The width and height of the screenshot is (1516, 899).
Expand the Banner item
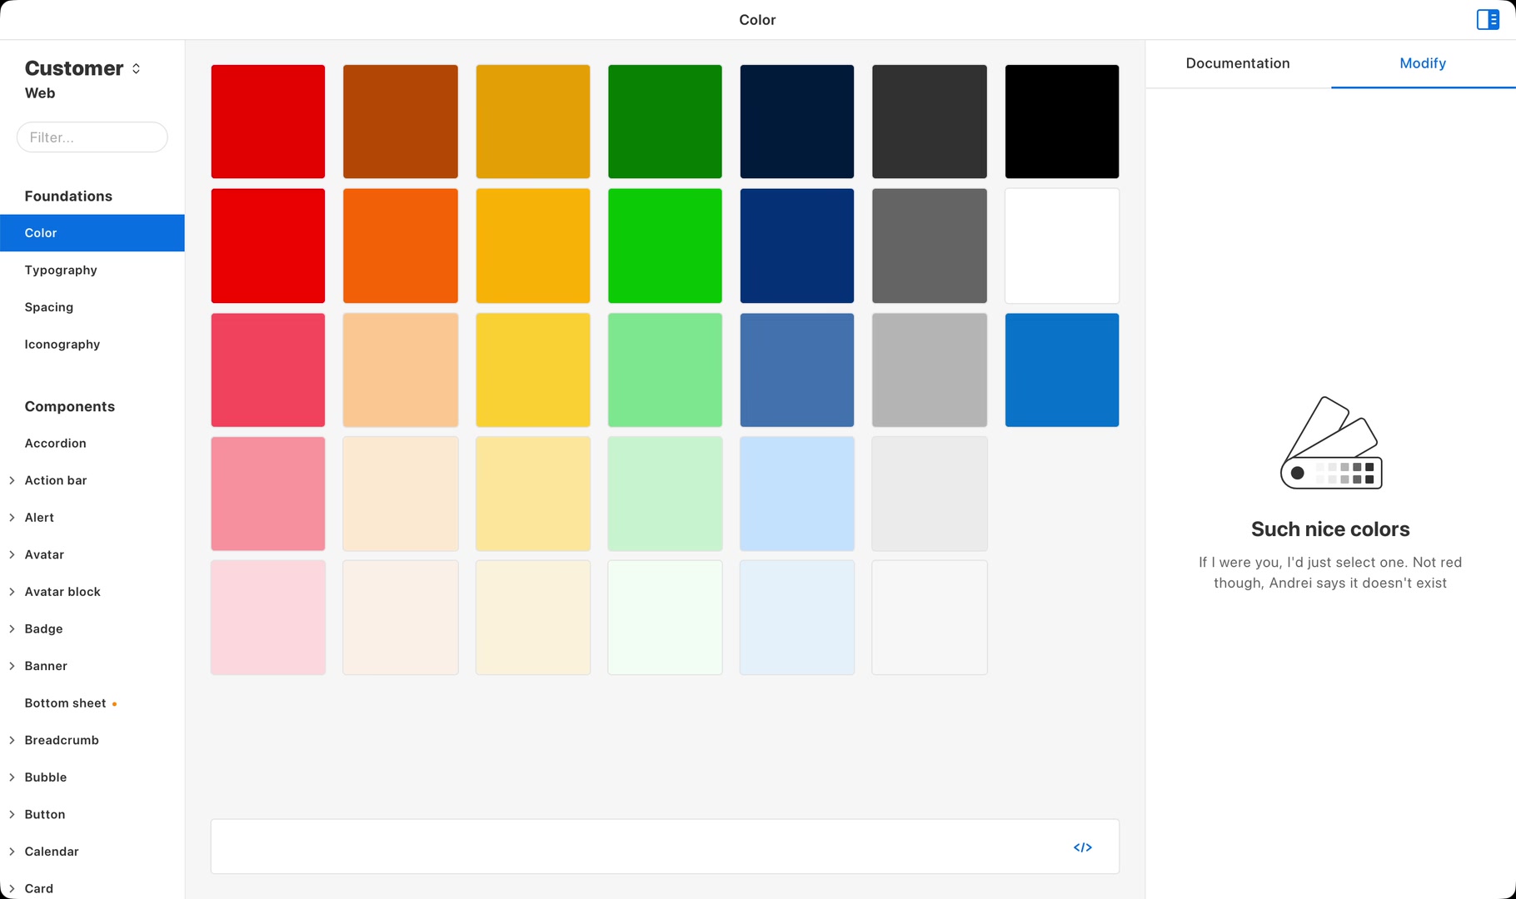click(x=12, y=666)
